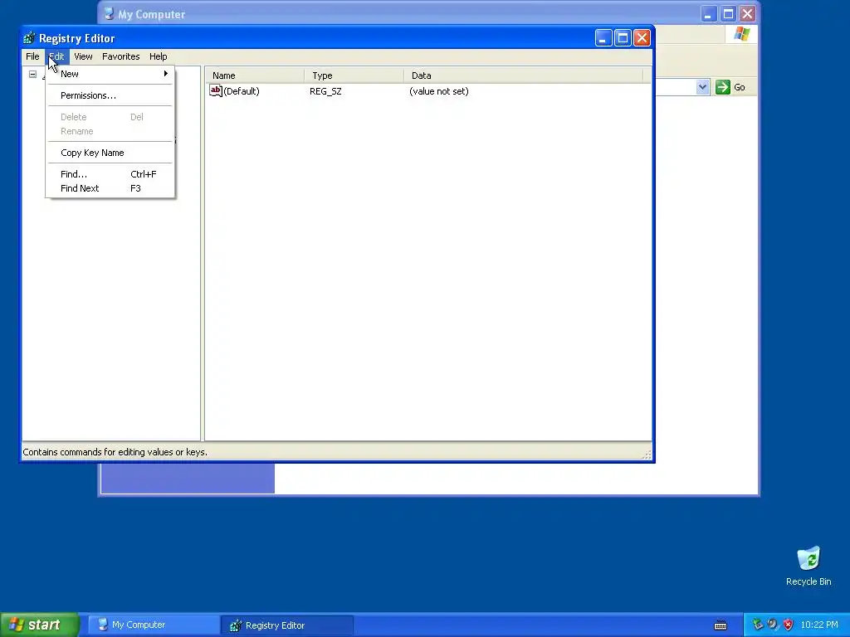Minimize the My Computer window

tap(708, 14)
